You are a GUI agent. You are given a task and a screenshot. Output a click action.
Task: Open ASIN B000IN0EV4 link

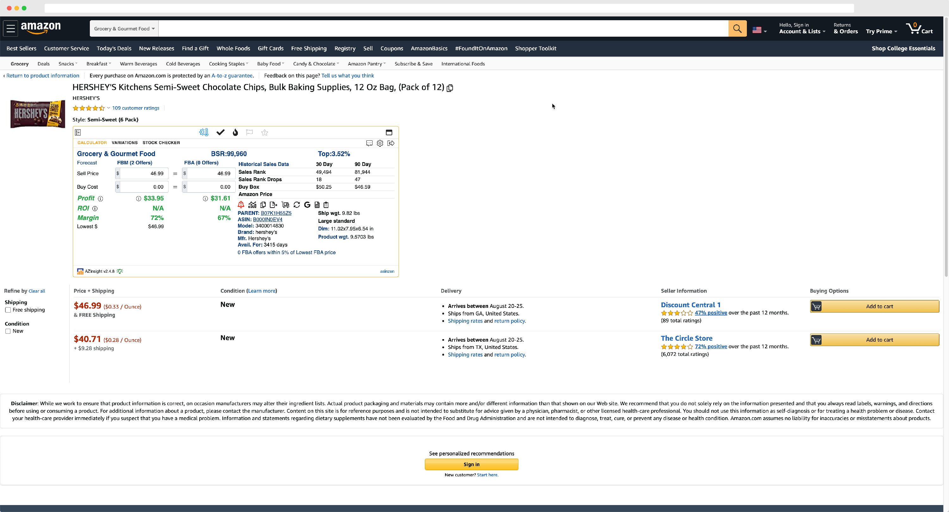(x=267, y=220)
